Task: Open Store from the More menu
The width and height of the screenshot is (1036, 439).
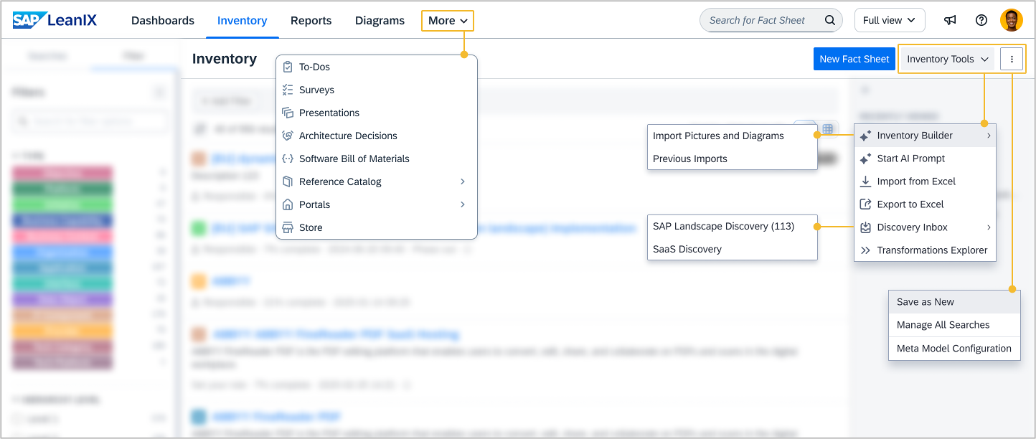Action: pos(377,227)
